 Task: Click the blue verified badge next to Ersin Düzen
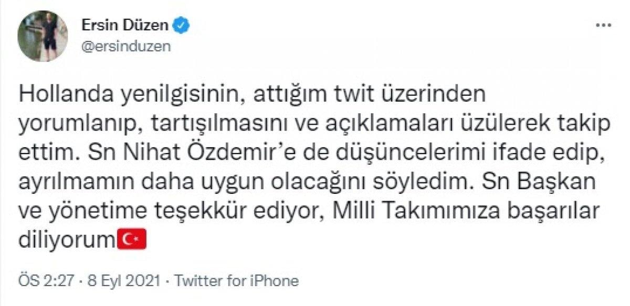click(x=181, y=24)
